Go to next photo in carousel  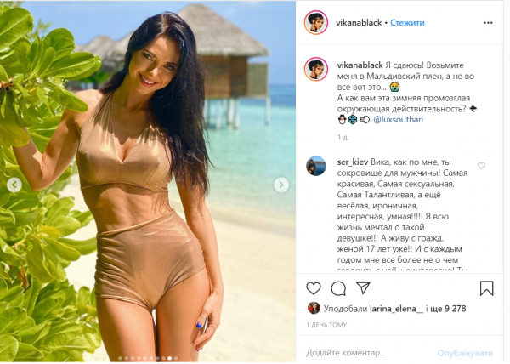click(x=281, y=185)
